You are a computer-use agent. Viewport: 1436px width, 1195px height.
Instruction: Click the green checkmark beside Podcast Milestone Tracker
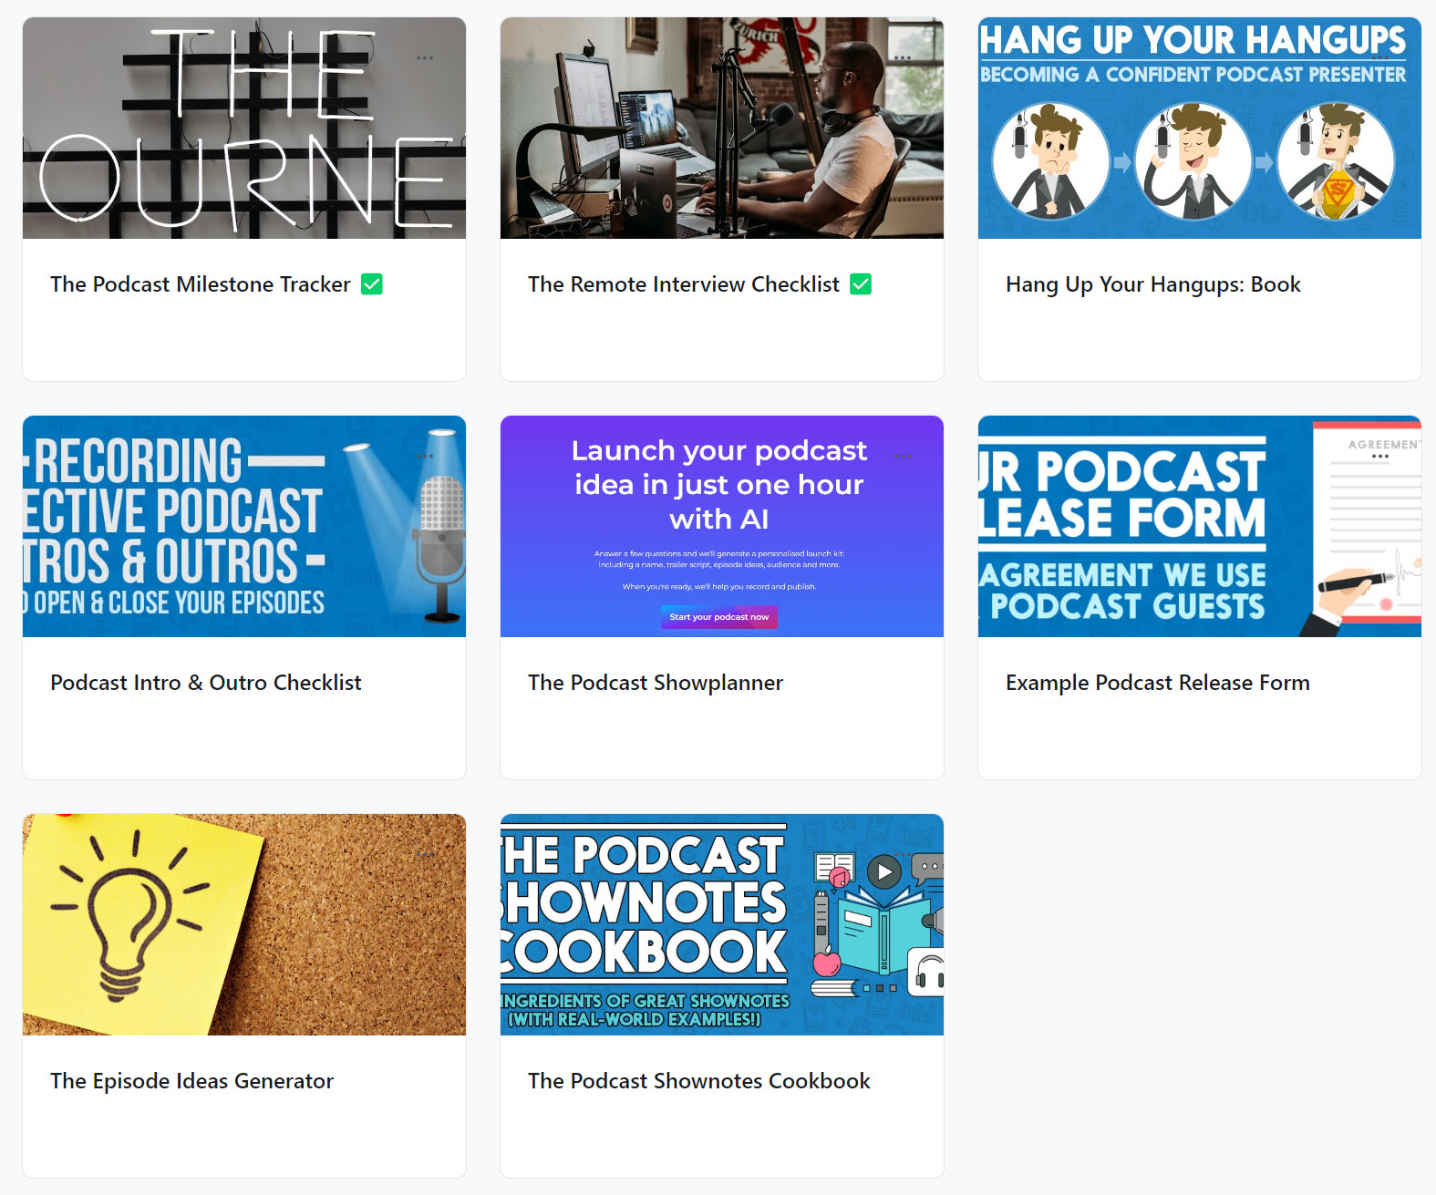tap(372, 284)
